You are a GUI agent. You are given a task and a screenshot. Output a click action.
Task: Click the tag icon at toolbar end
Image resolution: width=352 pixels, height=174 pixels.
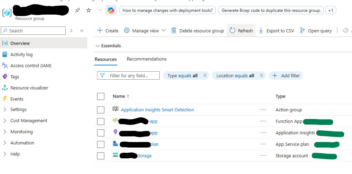345,31
